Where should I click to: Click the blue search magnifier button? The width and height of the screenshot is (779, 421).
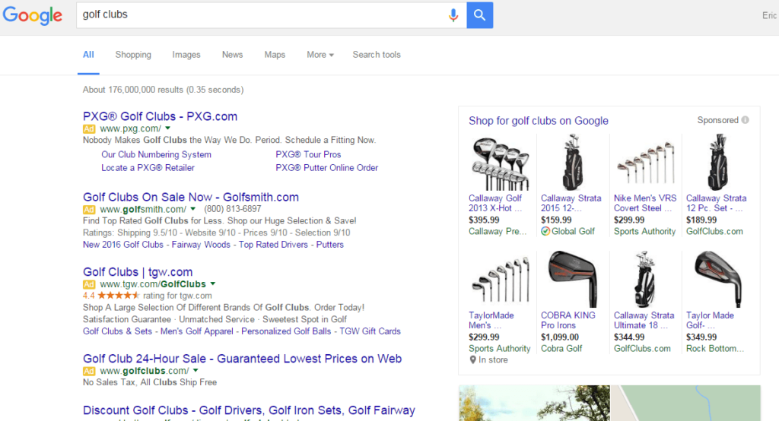click(479, 15)
